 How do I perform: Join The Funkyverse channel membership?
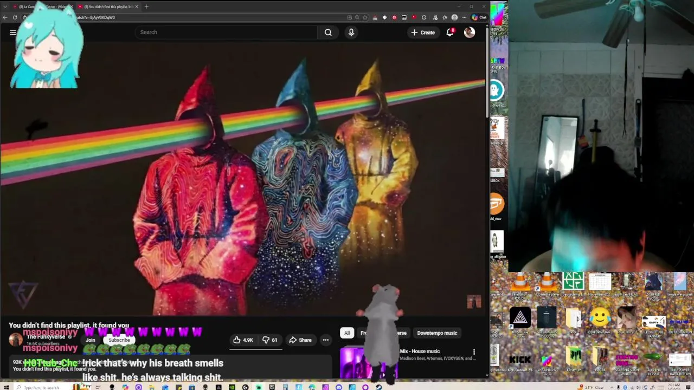(91, 340)
